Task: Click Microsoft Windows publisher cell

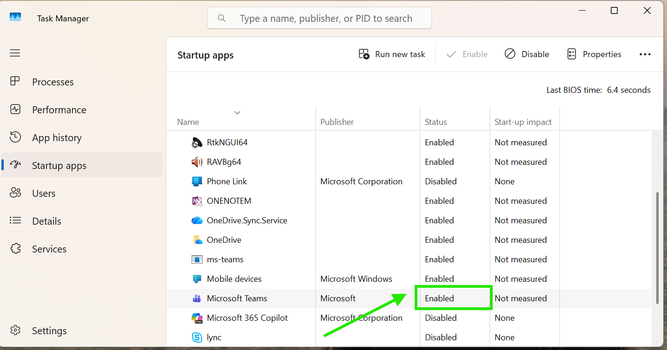Action: [356, 279]
